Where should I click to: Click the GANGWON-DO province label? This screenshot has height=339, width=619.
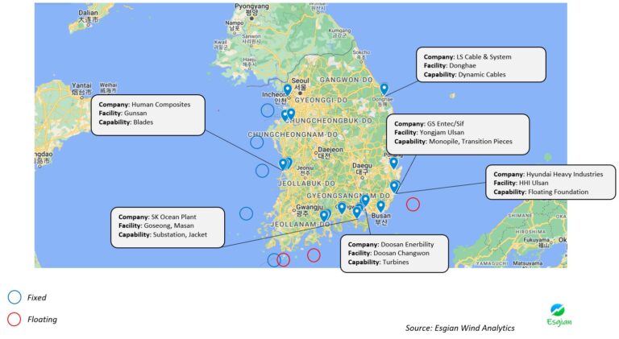(346, 80)
